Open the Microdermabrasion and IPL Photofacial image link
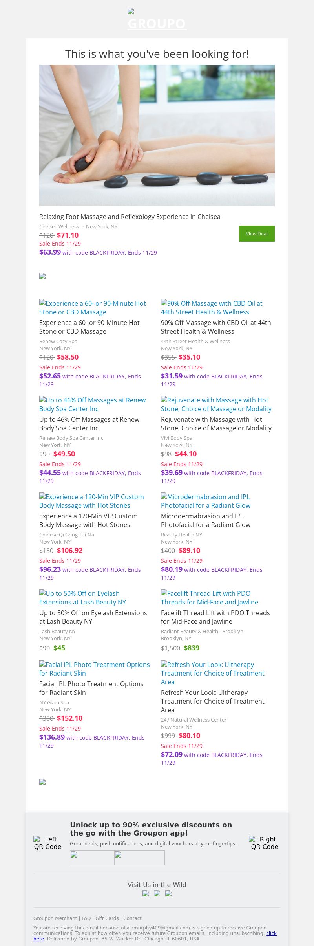 click(x=205, y=501)
